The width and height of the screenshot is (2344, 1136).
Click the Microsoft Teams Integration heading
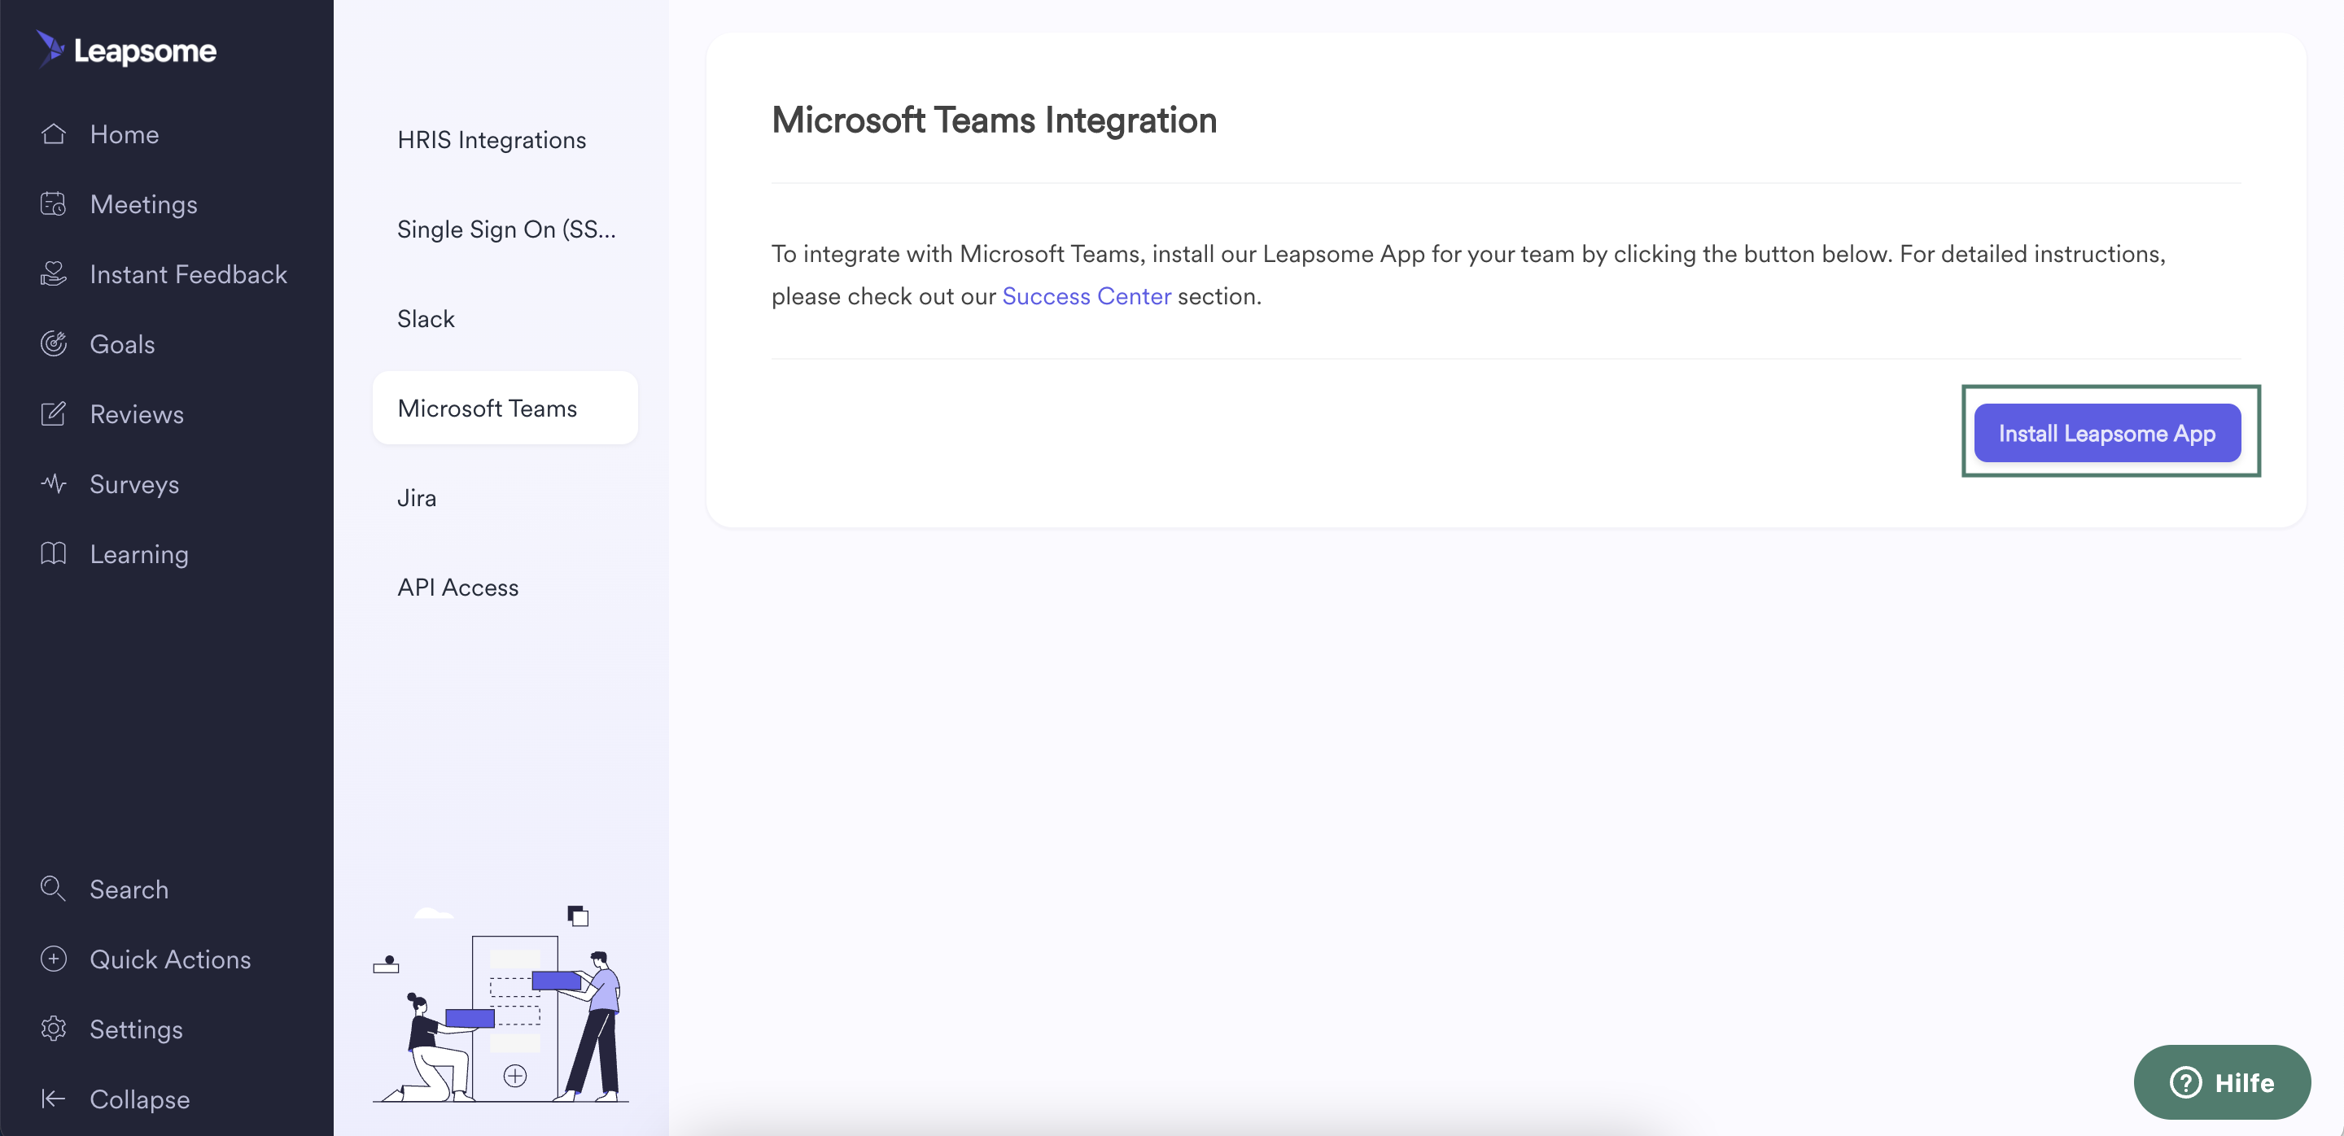994,119
